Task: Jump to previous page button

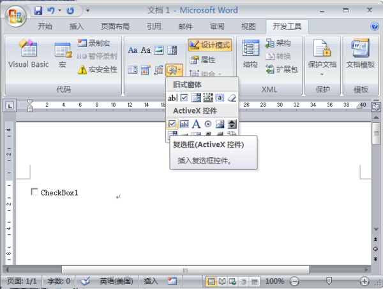Action: (x=376, y=239)
